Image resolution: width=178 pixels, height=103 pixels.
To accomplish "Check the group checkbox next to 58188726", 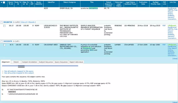I will (2, 22).
